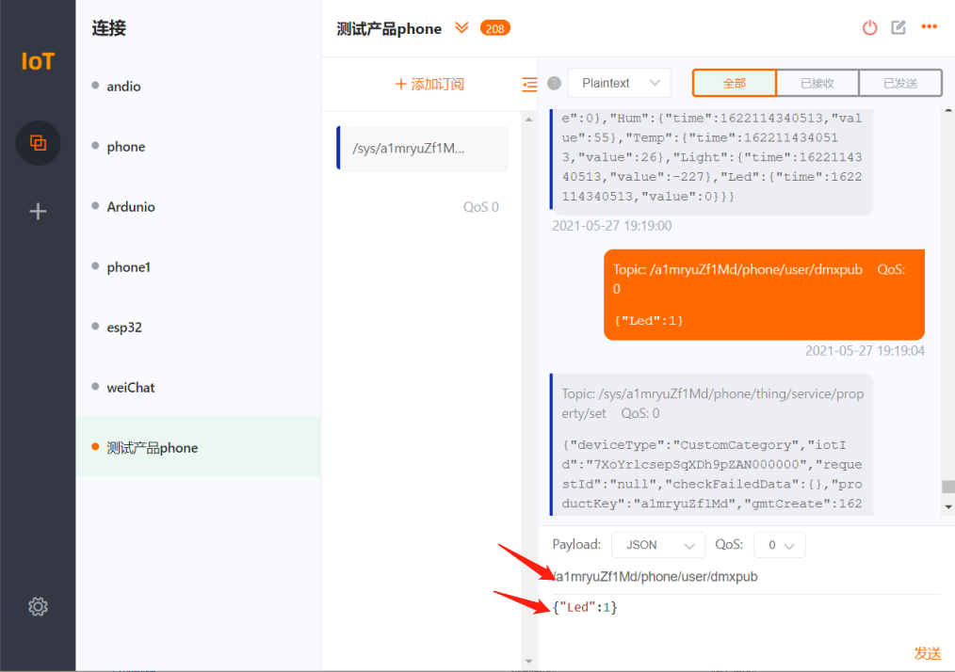Click the subscription list scrollbar up arrow
The image size is (955, 672).
point(528,120)
